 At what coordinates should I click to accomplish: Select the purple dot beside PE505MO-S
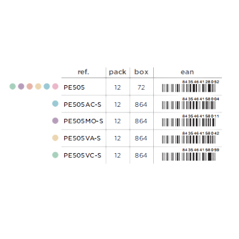[55, 121]
